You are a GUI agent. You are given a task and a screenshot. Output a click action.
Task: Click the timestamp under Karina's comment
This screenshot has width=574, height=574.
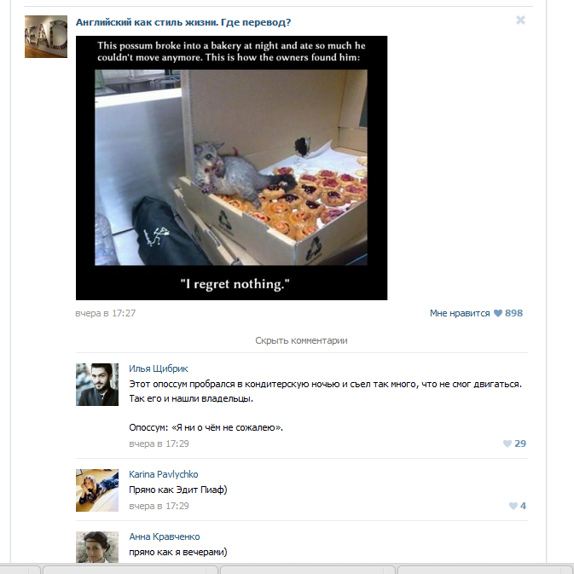pyautogui.click(x=159, y=506)
